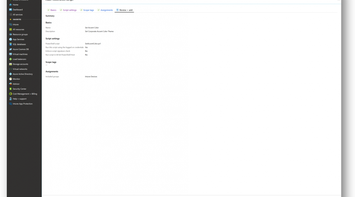The width and height of the screenshot is (355, 197).
Task: Click the Security Center shield icon
Action: click(10, 89)
